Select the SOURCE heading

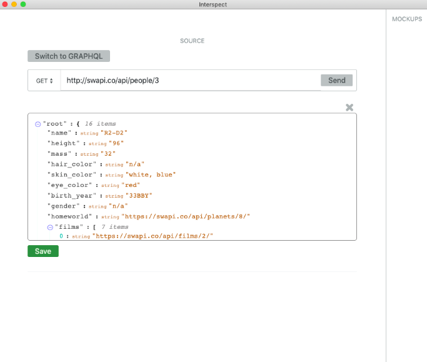pos(193,41)
